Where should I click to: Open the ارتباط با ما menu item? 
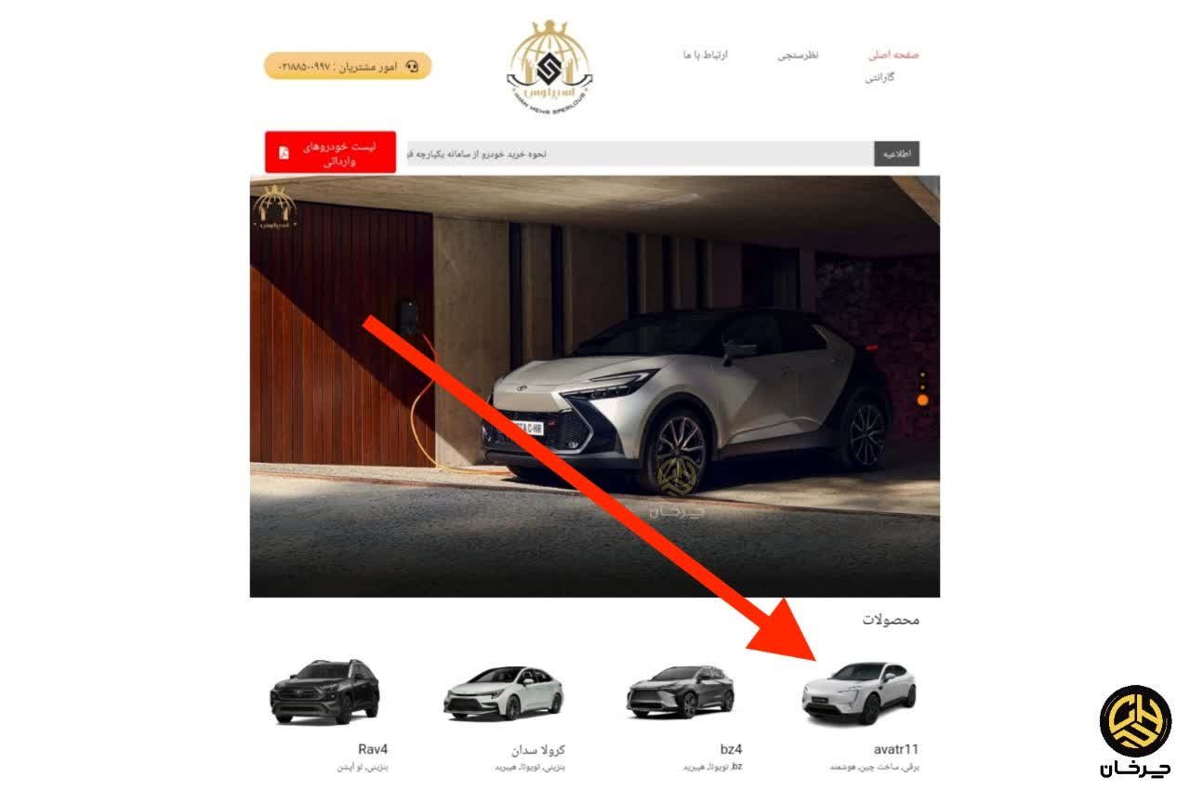click(x=706, y=55)
